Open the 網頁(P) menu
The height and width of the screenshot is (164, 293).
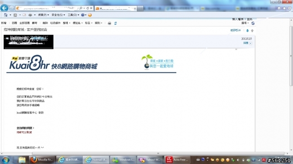(43, 15)
